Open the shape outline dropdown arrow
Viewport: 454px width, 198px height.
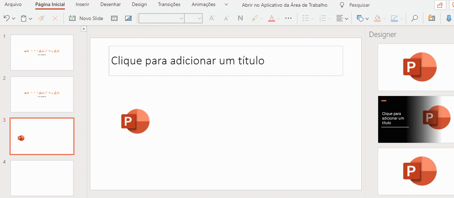tap(401, 19)
